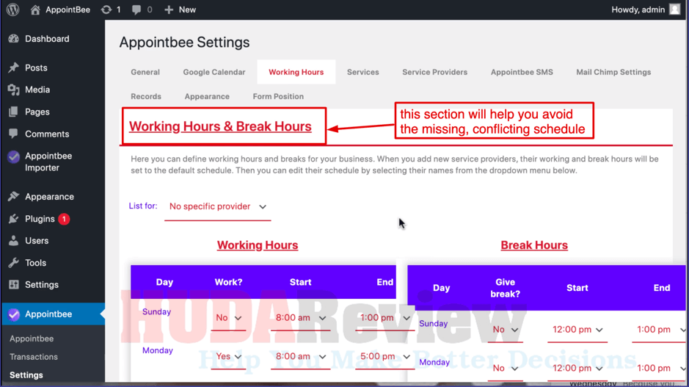Open Monday Start 8:00 am dropdown
Screen dimensions: 689x387
coord(300,357)
